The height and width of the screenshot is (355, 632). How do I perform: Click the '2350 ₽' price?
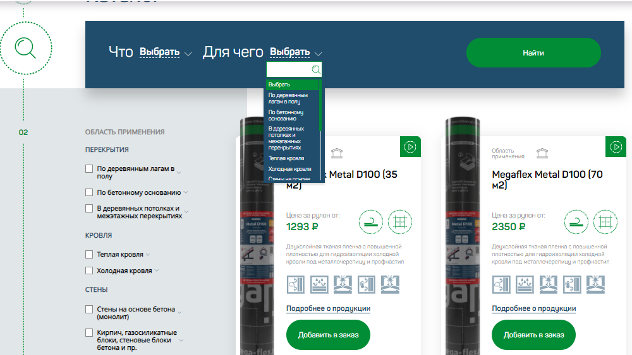(508, 227)
